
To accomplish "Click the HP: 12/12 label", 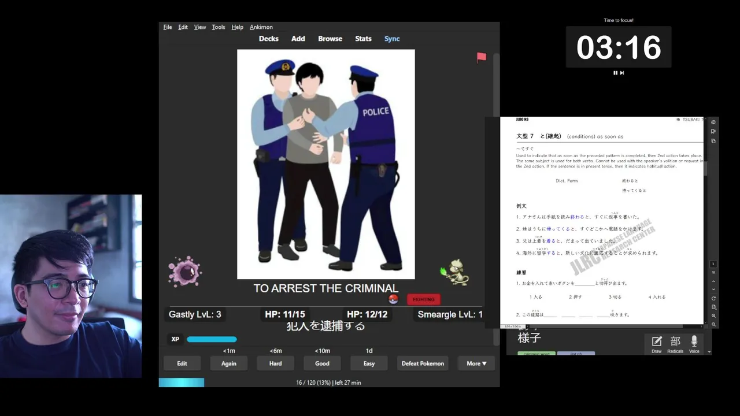I will click(367, 314).
